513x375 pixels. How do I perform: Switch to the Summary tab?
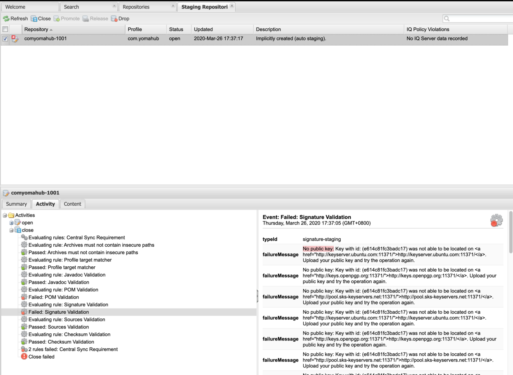pyautogui.click(x=16, y=204)
